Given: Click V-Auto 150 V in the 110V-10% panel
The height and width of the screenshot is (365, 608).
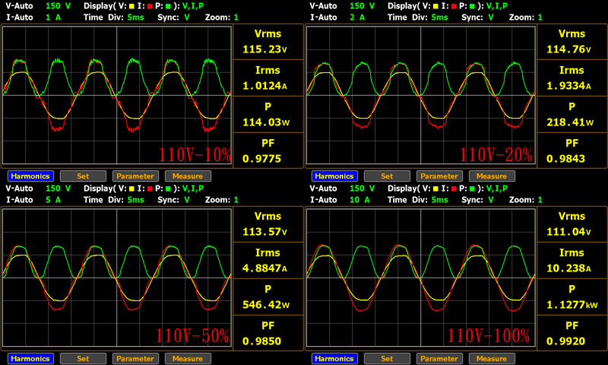Looking at the screenshot, I should pyautogui.click(x=59, y=6).
